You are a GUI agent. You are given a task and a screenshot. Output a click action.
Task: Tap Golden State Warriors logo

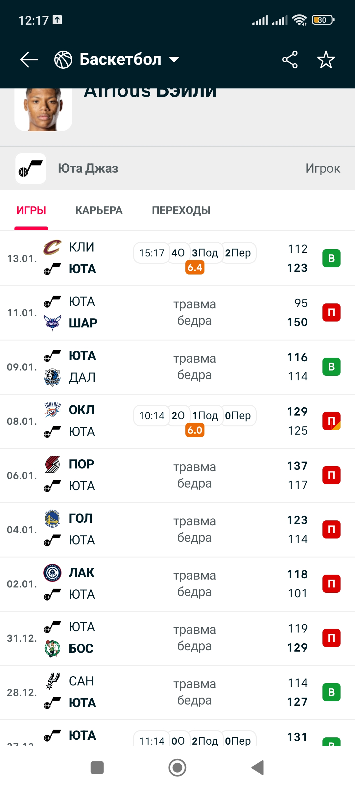[52, 518]
